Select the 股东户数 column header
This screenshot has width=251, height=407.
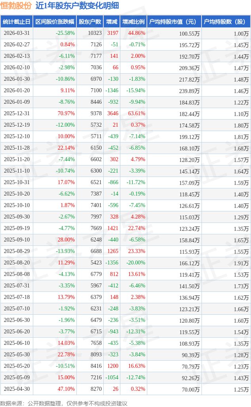pos(90,22)
